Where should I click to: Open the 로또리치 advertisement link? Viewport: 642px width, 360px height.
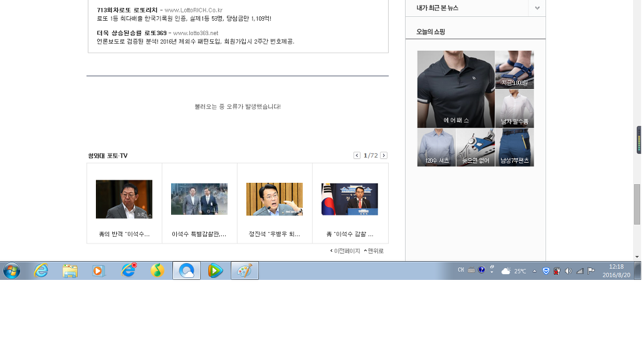tap(129, 10)
